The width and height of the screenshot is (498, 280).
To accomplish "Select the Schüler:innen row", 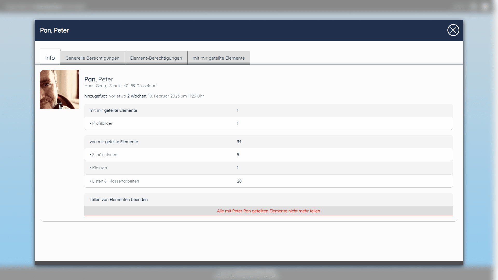I will (268, 155).
